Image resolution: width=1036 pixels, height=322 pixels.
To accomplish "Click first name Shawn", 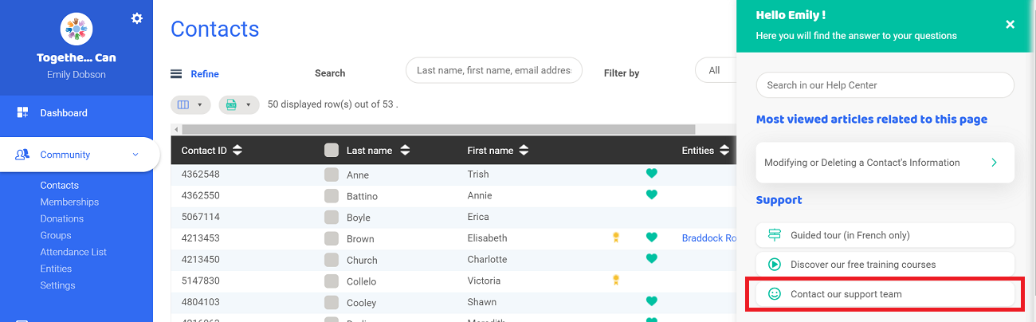I will tap(481, 302).
